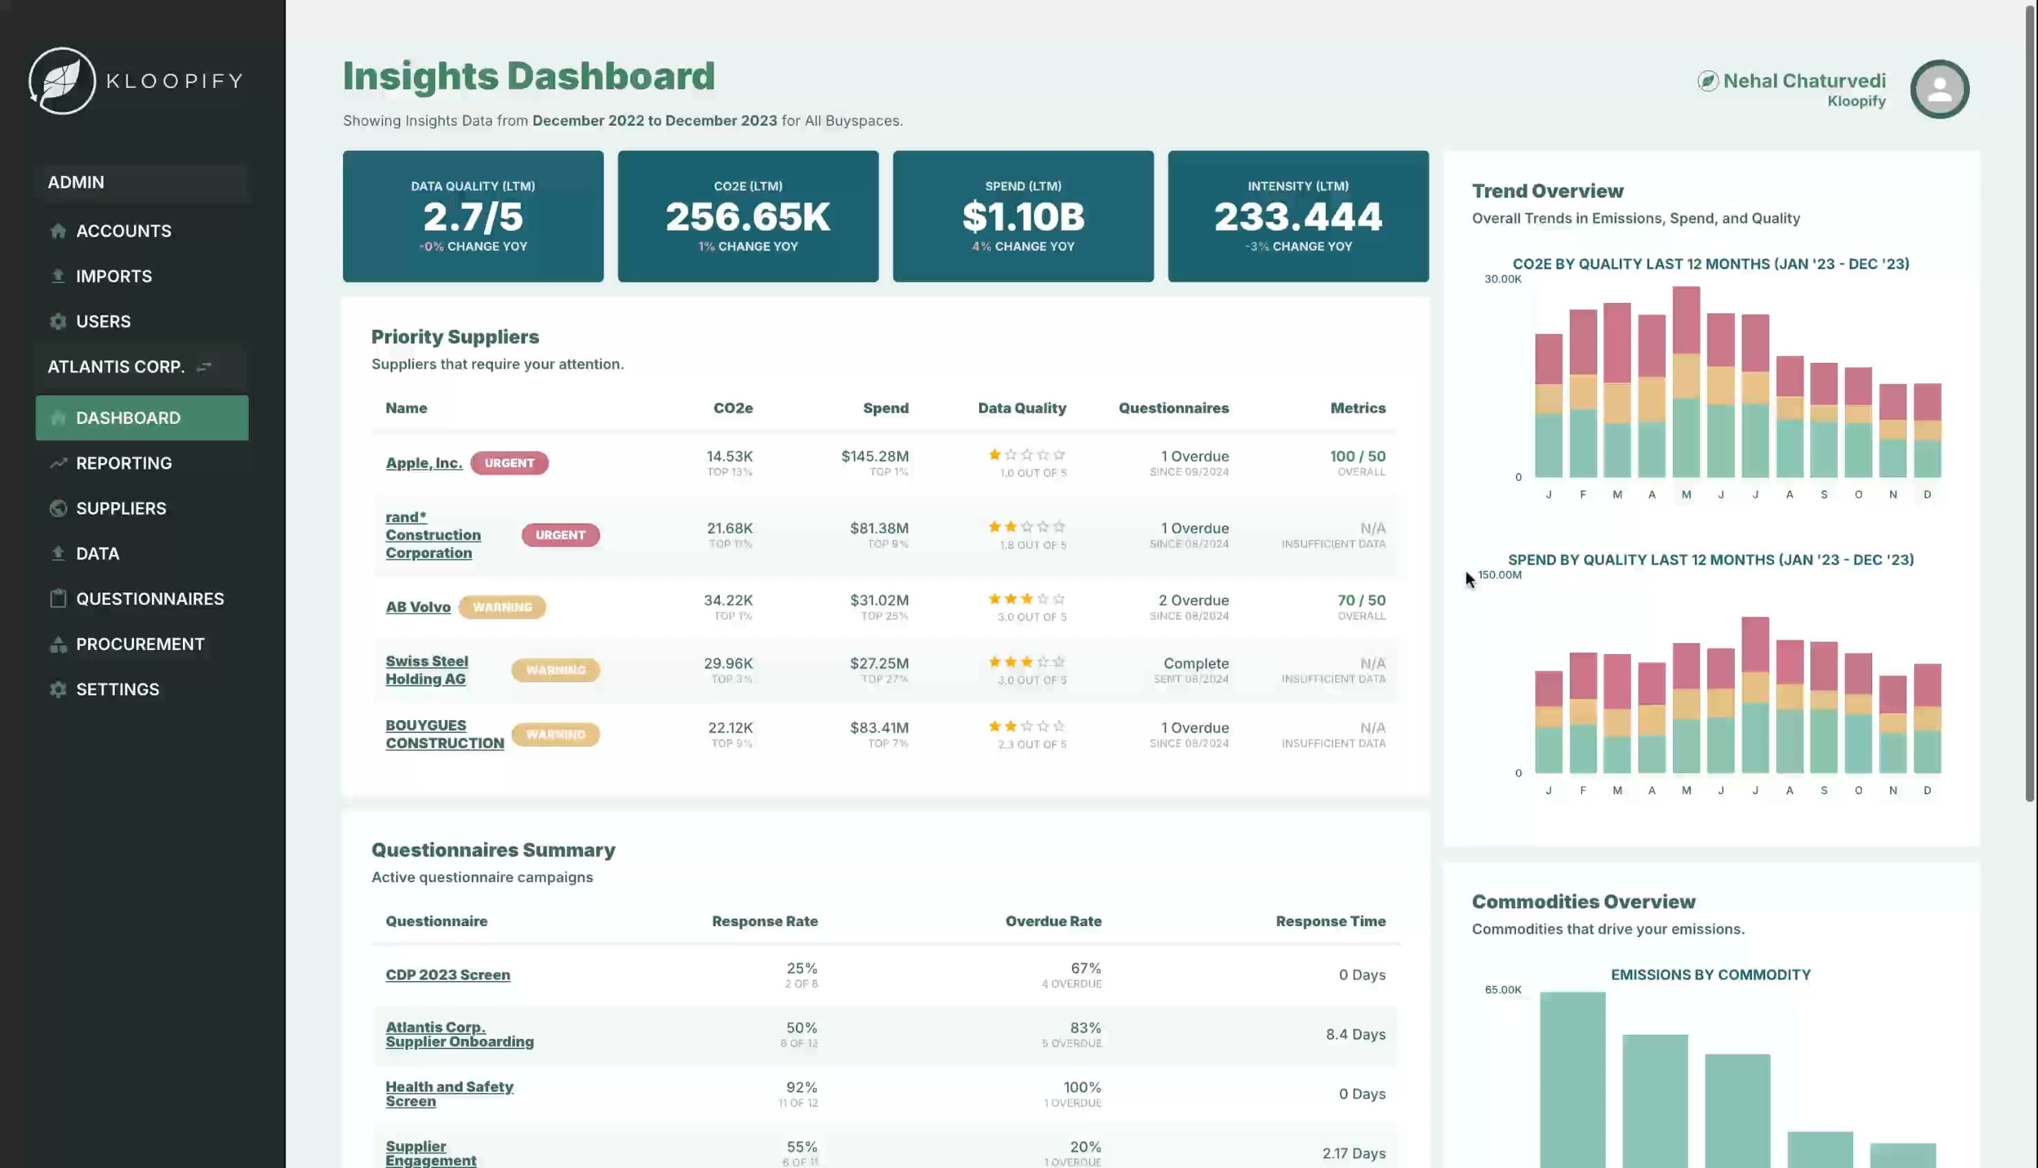
Task: Click the Nehal Chaturvedi user name
Action: pyautogui.click(x=1804, y=80)
